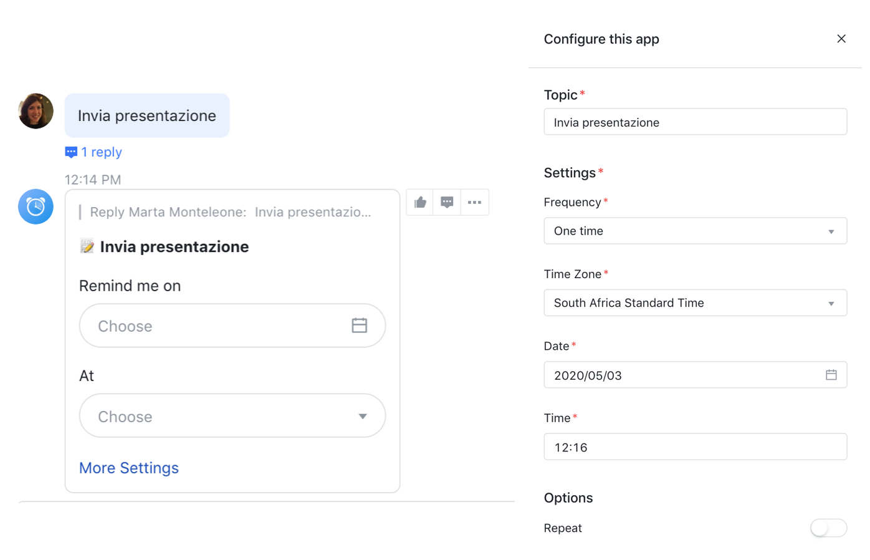Open the reply-in-thread comment icon

(x=447, y=202)
